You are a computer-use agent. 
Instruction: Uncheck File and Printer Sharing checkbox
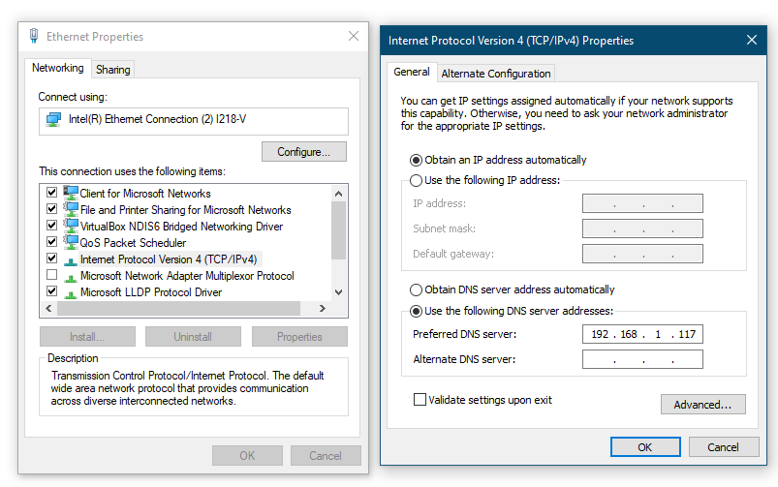(x=51, y=208)
